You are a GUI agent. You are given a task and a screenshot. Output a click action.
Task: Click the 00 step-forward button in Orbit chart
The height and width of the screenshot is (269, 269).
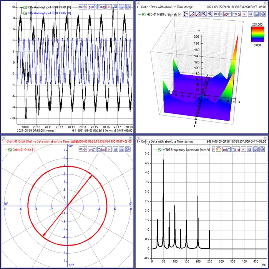tap(101, 149)
